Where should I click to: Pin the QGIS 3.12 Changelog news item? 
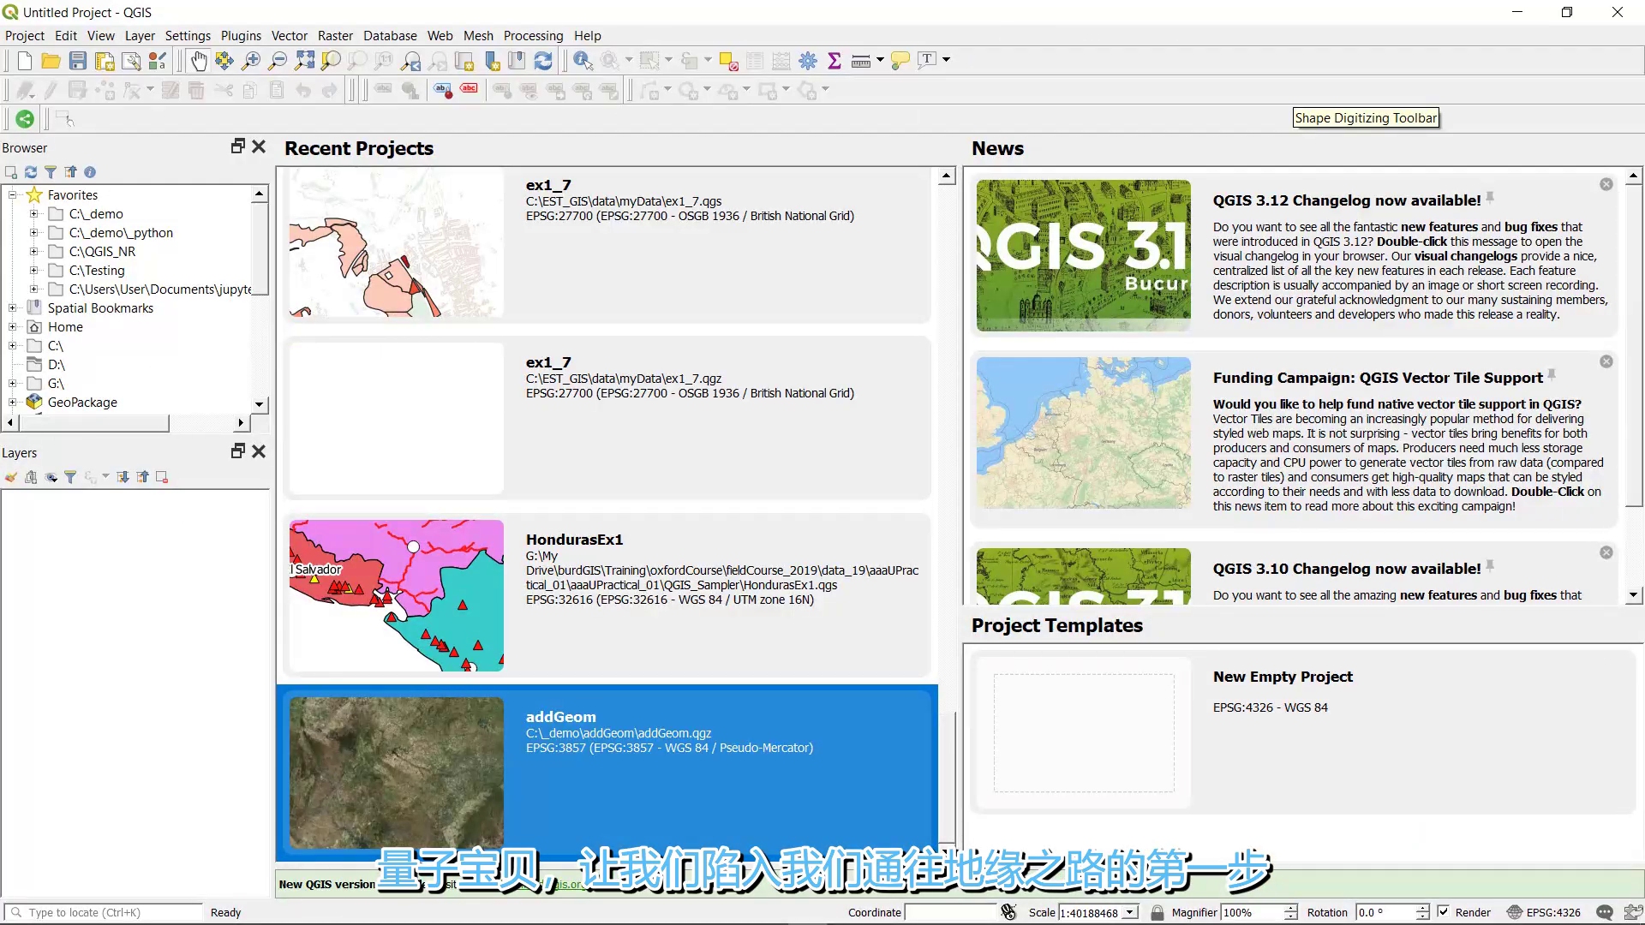[1489, 197]
